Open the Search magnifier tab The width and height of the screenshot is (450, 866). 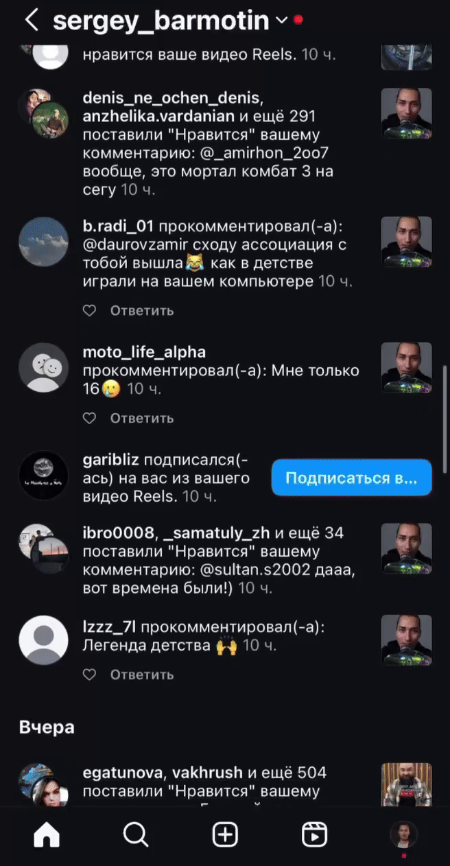click(136, 834)
